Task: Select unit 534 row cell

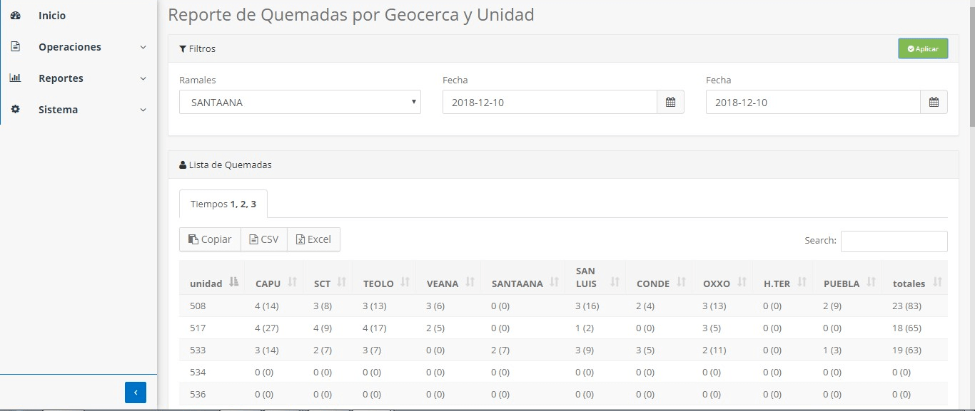Action: click(x=198, y=373)
